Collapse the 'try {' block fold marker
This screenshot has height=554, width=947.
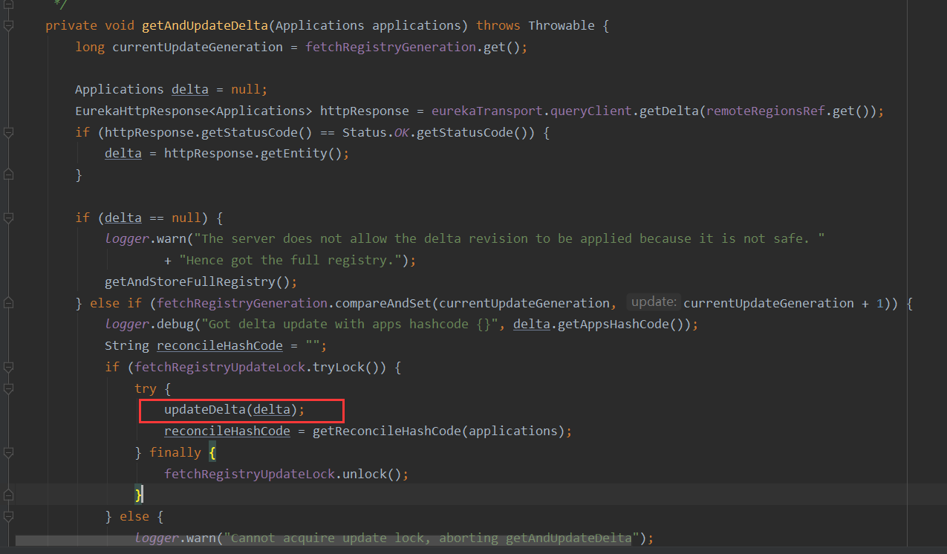click(7, 388)
